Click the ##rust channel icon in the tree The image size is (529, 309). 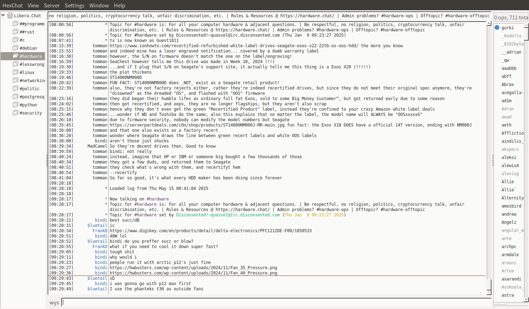(15, 32)
